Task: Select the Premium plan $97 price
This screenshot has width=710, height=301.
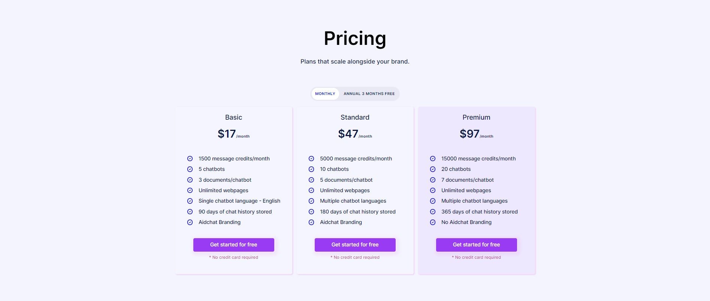Action: (x=469, y=134)
